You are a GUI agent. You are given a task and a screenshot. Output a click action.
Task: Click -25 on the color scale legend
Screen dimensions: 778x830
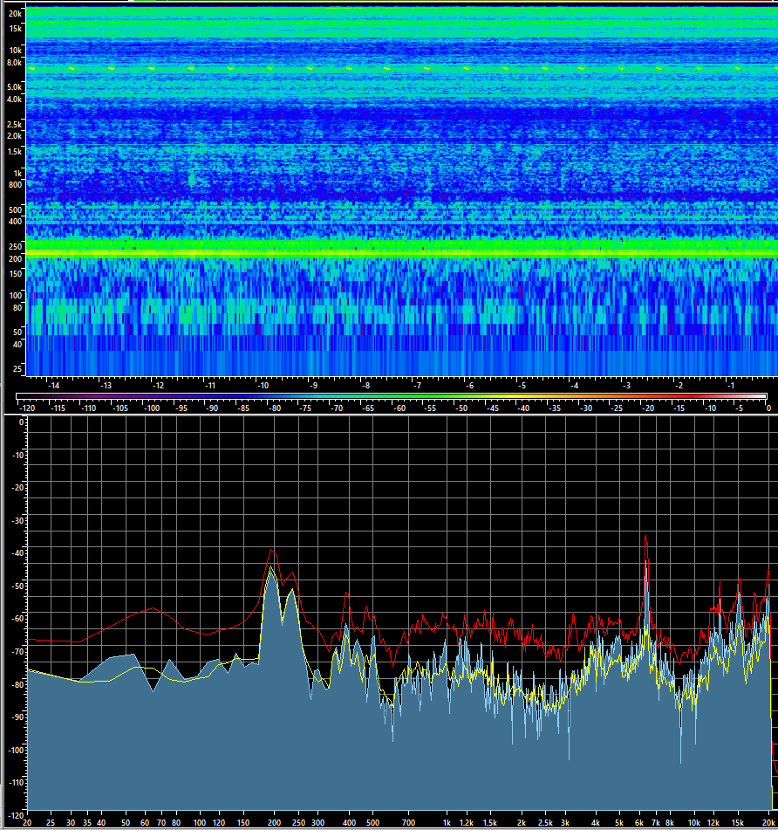[616, 408]
